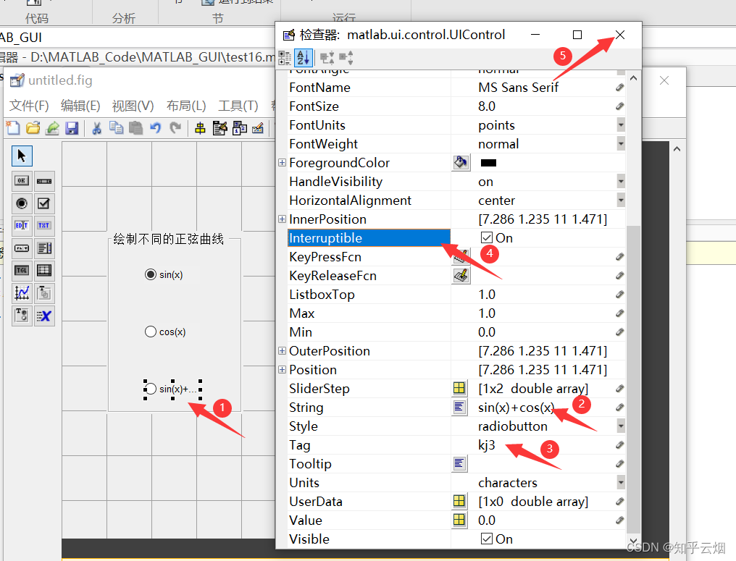Select the Push Button tool in the palette
Viewport: 736px width, 561px height.
click(22, 181)
